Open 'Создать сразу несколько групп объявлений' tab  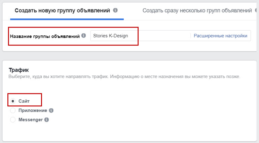pos(197,10)
